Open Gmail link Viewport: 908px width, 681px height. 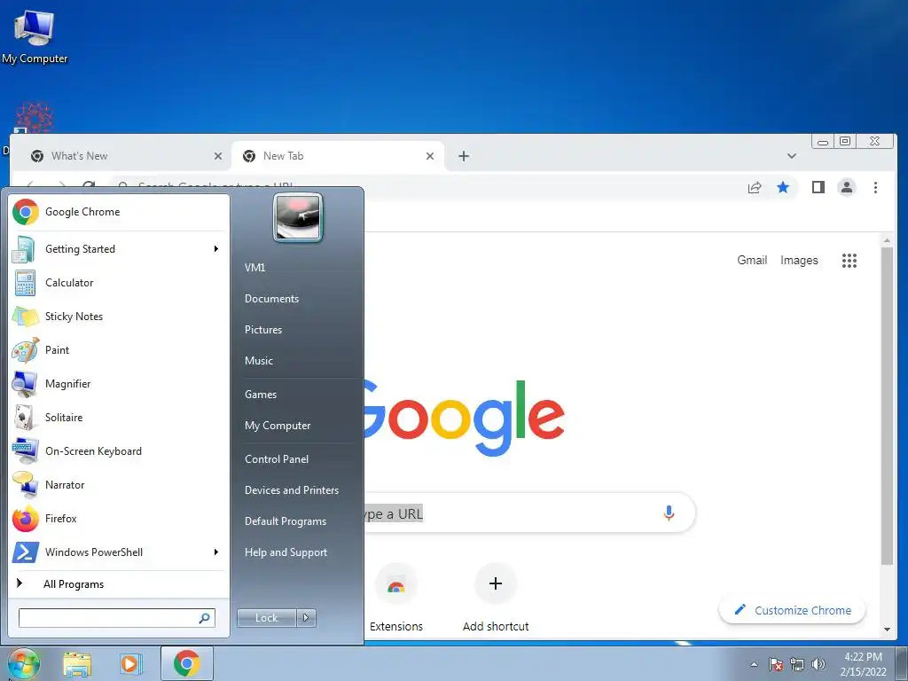click(x=752, y=261)
